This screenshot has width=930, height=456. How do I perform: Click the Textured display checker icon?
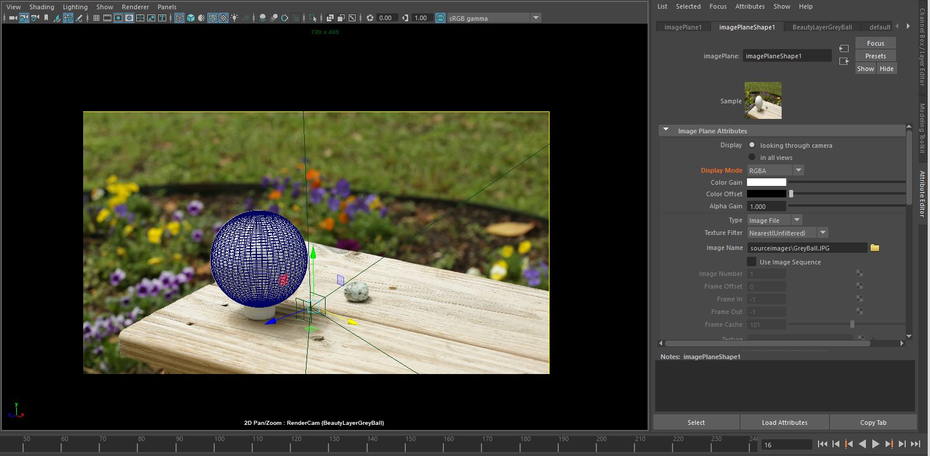[223, 18]
